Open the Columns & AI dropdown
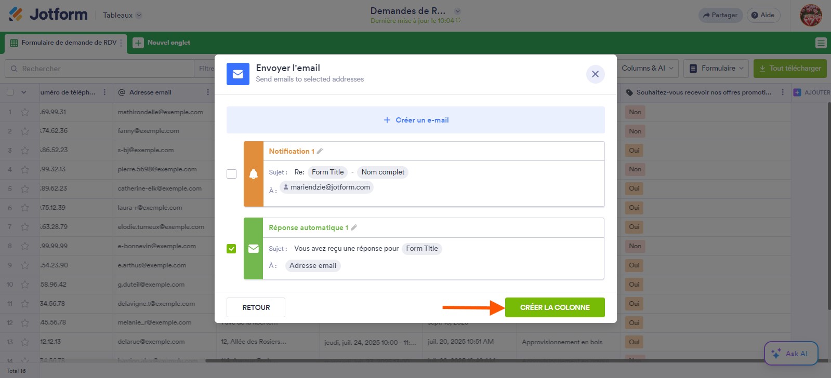 647,68
